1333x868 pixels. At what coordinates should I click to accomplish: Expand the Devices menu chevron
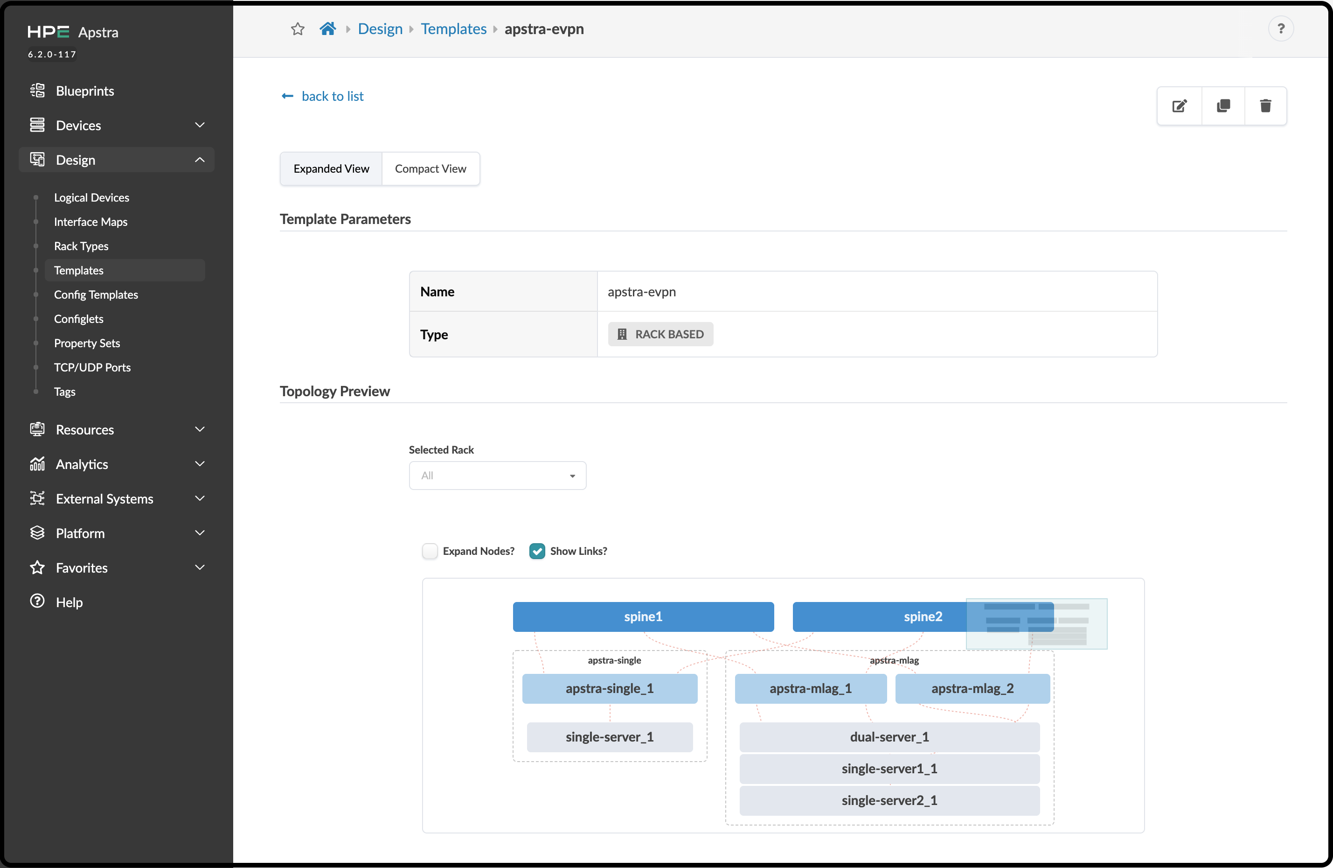[200, 125]
